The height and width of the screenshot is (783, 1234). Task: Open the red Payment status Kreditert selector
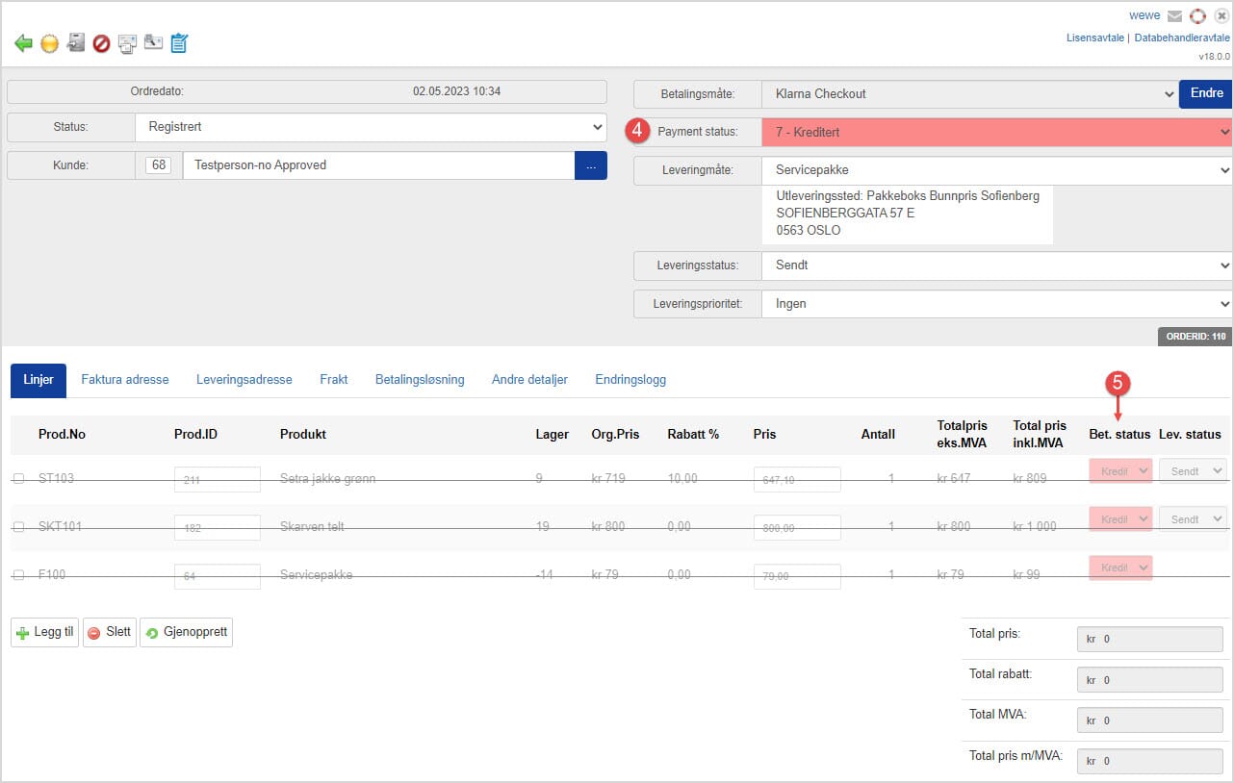pyautogui.click(x=995, y=132)
